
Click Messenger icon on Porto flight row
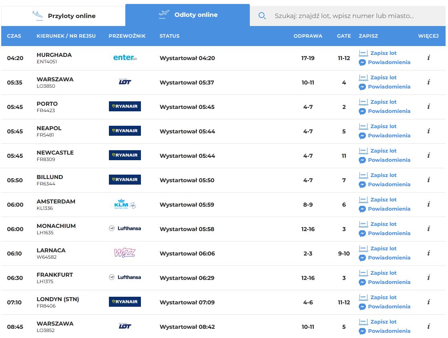(x=362, y=111)
